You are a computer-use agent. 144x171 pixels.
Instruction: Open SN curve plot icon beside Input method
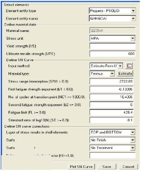[x=129, y=66]
